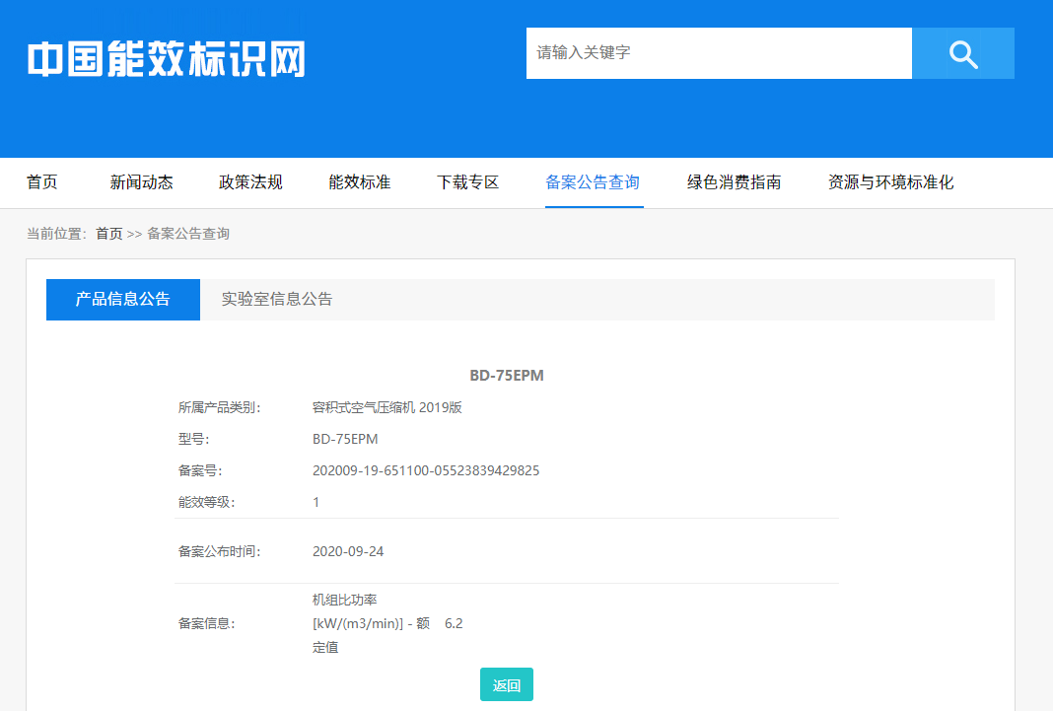Screen dimensions: 1053x711
Task: Open the 政策法规 menu item
Action: click(x=249, y=182)
